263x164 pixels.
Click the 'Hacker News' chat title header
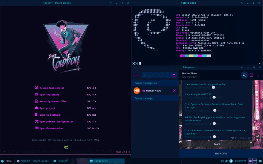pyautogui.click(x=190, y=73)
